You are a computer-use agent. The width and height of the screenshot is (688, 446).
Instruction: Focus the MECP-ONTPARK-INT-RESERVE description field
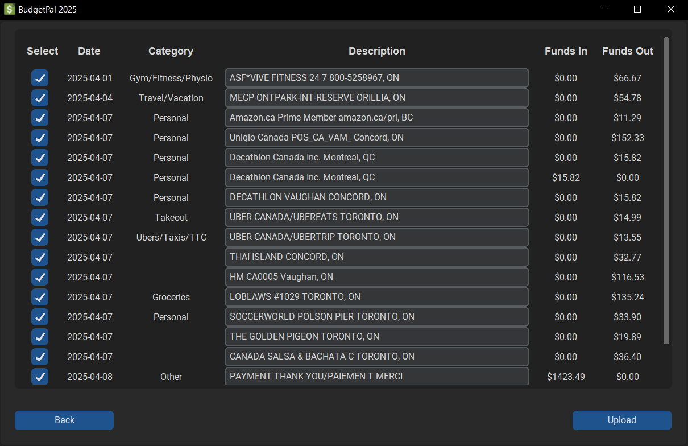pyautogui.click(x=376, y=98)
